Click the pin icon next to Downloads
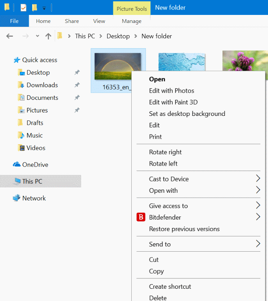This screenshot has width=268, height=301. coord(77,85)
